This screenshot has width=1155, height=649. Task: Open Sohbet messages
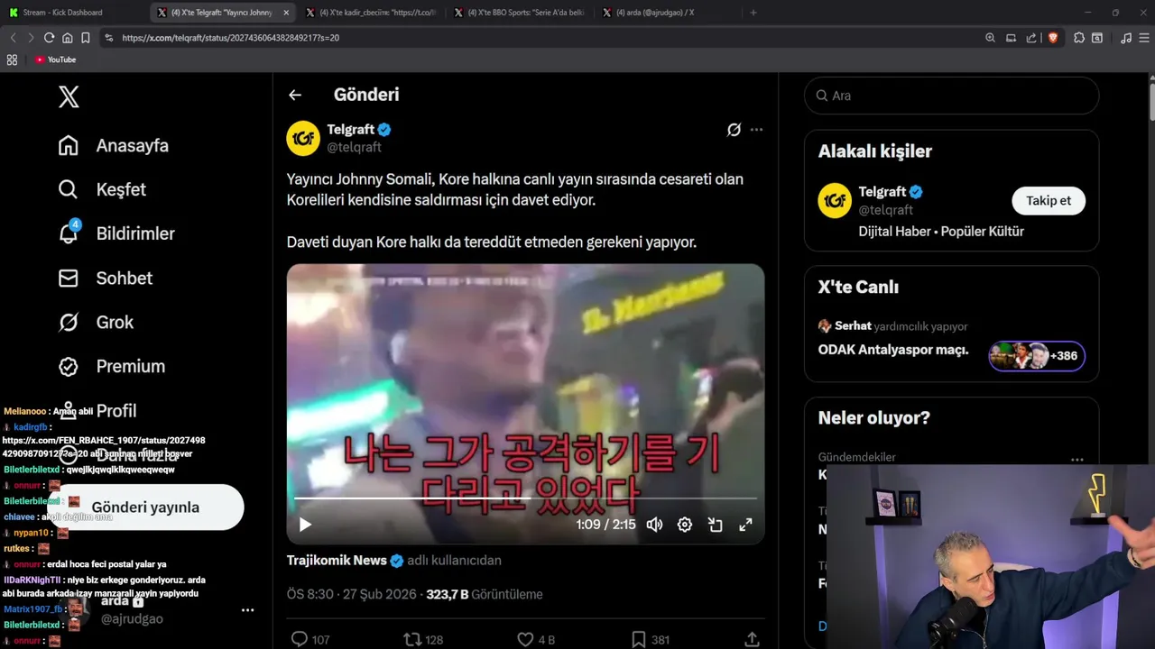tap(105, 278)
